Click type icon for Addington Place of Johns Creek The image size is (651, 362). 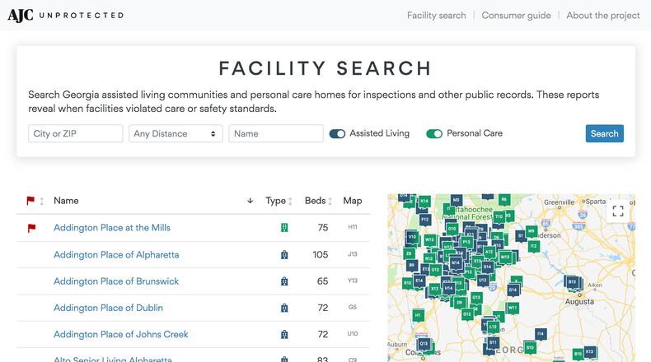tap(284, 334)
